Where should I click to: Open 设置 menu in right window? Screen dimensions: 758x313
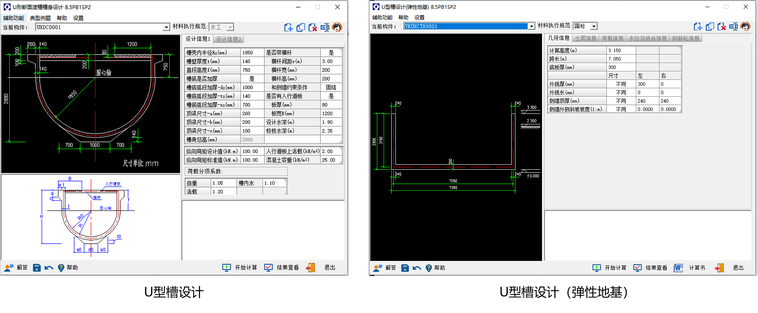(419, 18)
